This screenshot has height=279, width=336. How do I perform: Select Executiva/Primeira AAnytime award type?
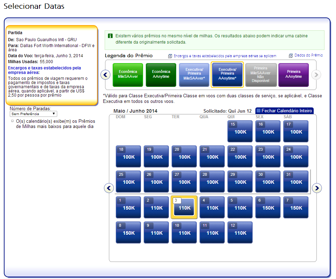(227, 75)
